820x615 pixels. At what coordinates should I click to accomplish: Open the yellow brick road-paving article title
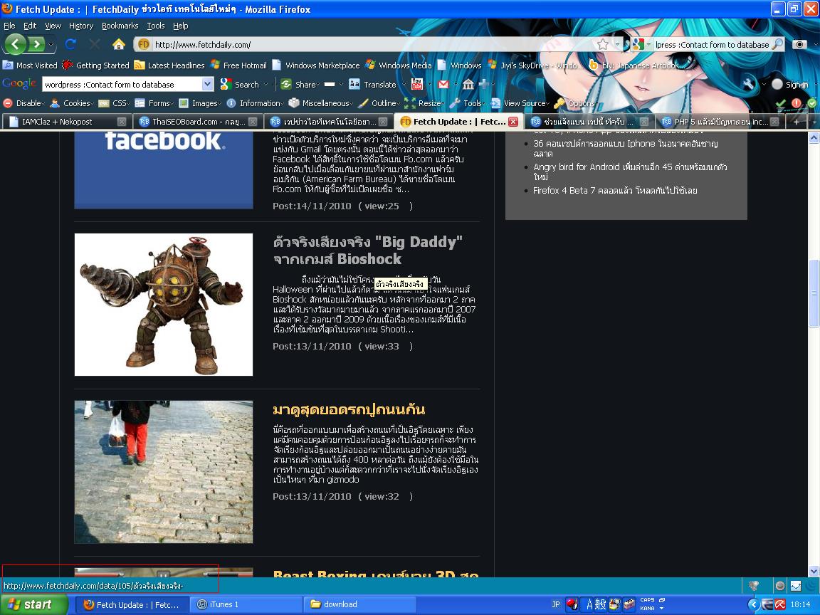point(349,409)
